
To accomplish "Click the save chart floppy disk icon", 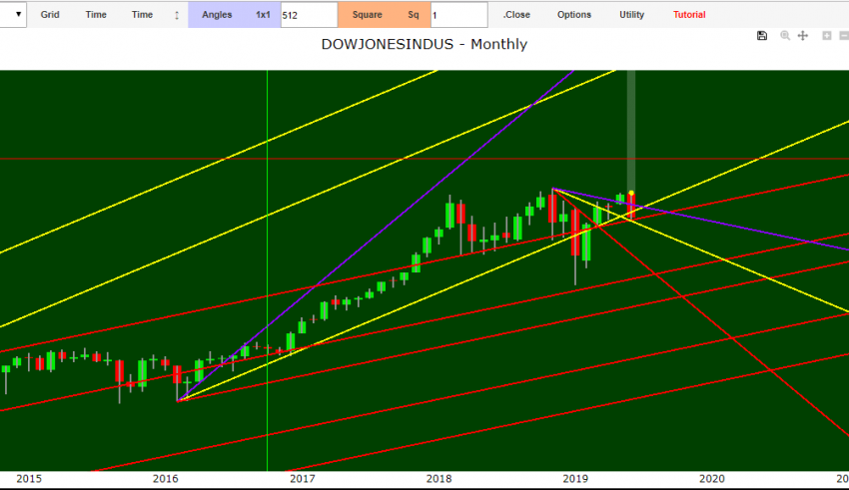I will click(x=762, y=36).
